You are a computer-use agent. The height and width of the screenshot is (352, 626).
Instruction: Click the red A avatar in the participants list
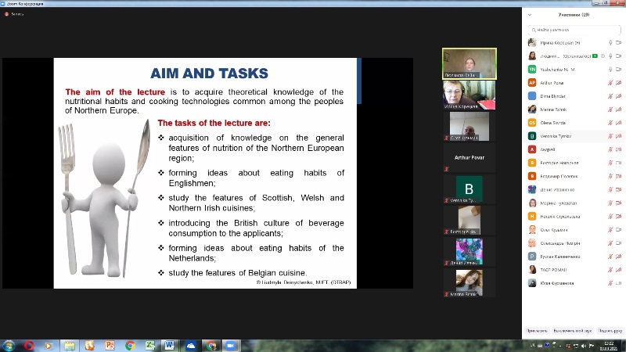tap(532, 149)
